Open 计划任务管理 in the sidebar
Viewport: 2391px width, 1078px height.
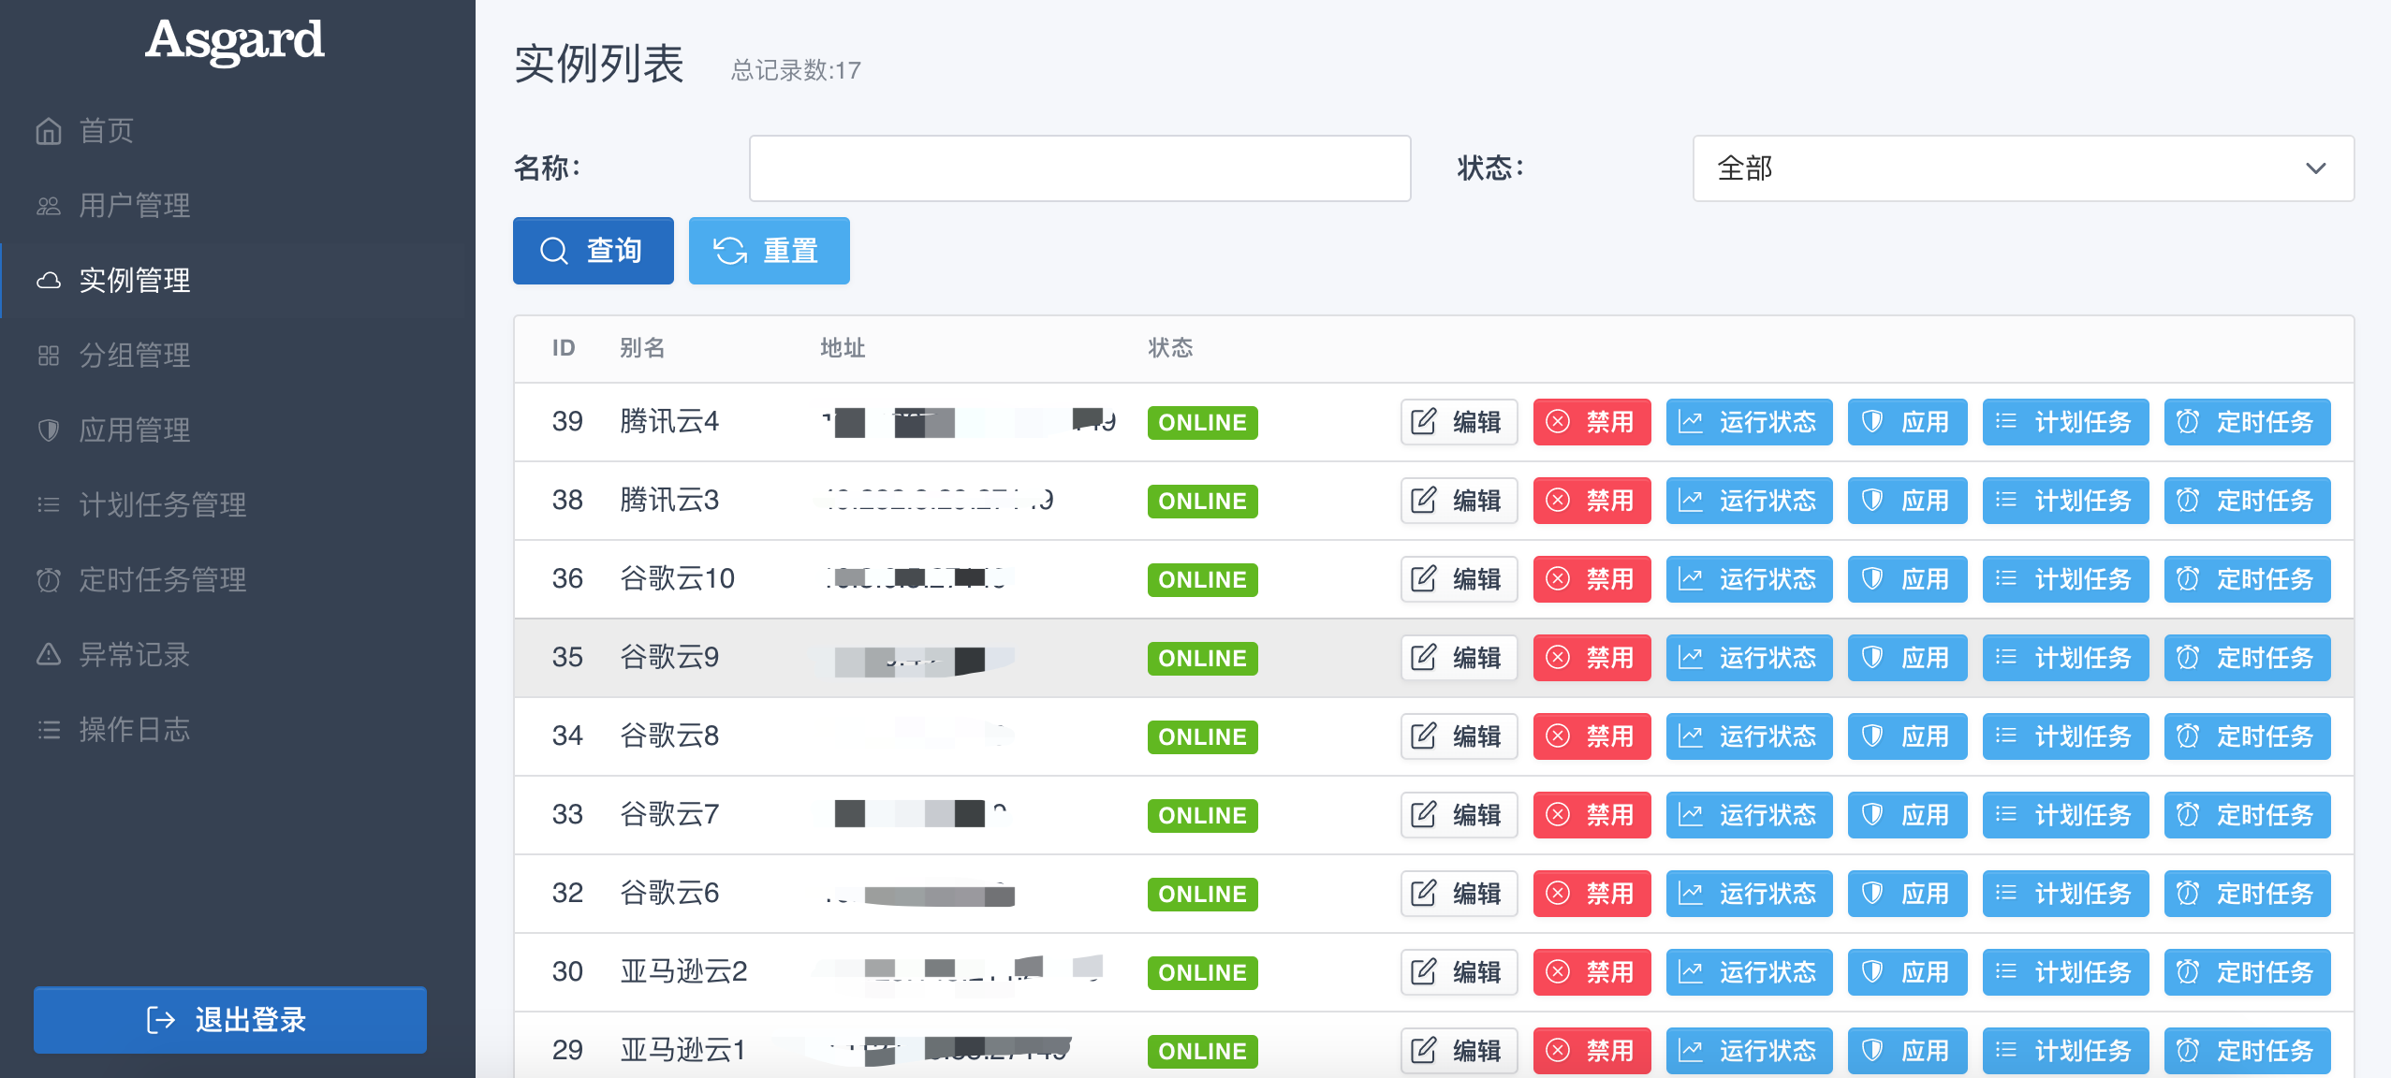163,505
